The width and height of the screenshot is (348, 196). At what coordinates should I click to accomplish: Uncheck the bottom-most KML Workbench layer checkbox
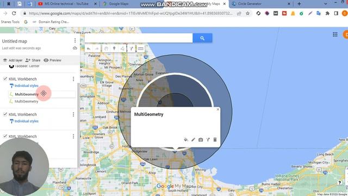(5, 136)
